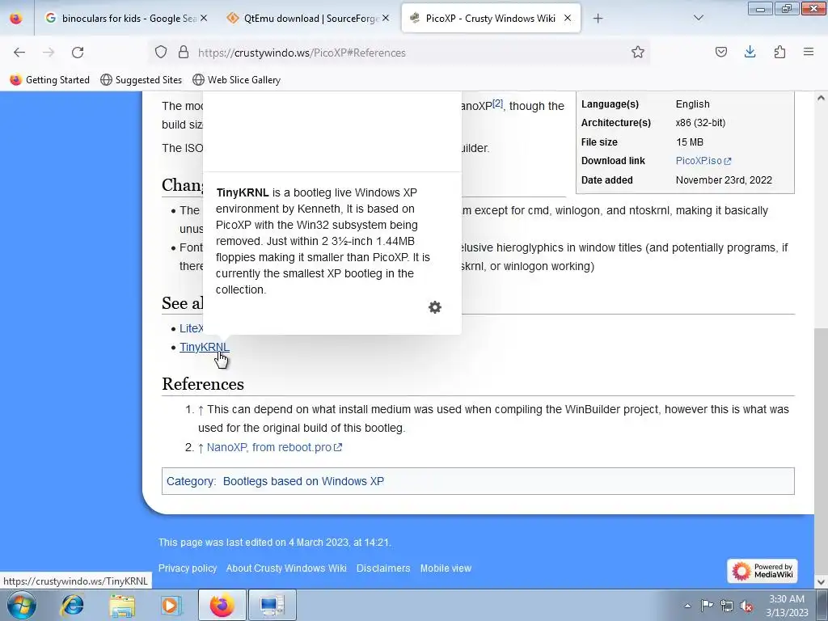
Task: Open the Web Slice Gallery bookmark
Action: coord(236,80)
